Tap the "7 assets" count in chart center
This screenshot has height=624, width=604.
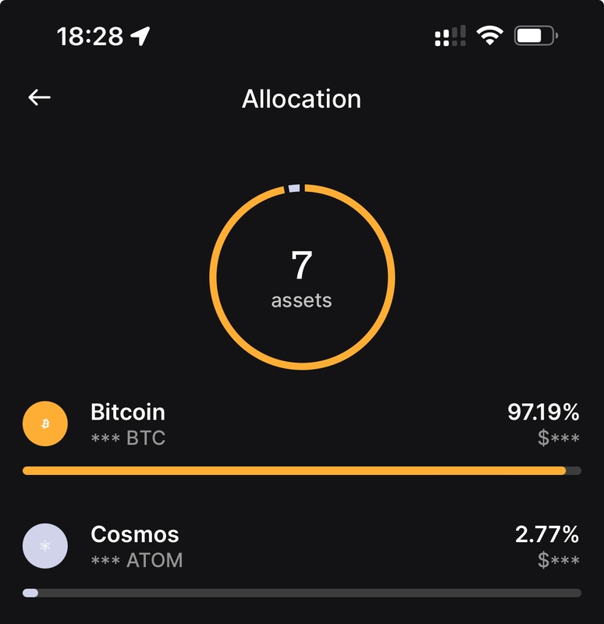pyautogui.click(x=301, y=277)
